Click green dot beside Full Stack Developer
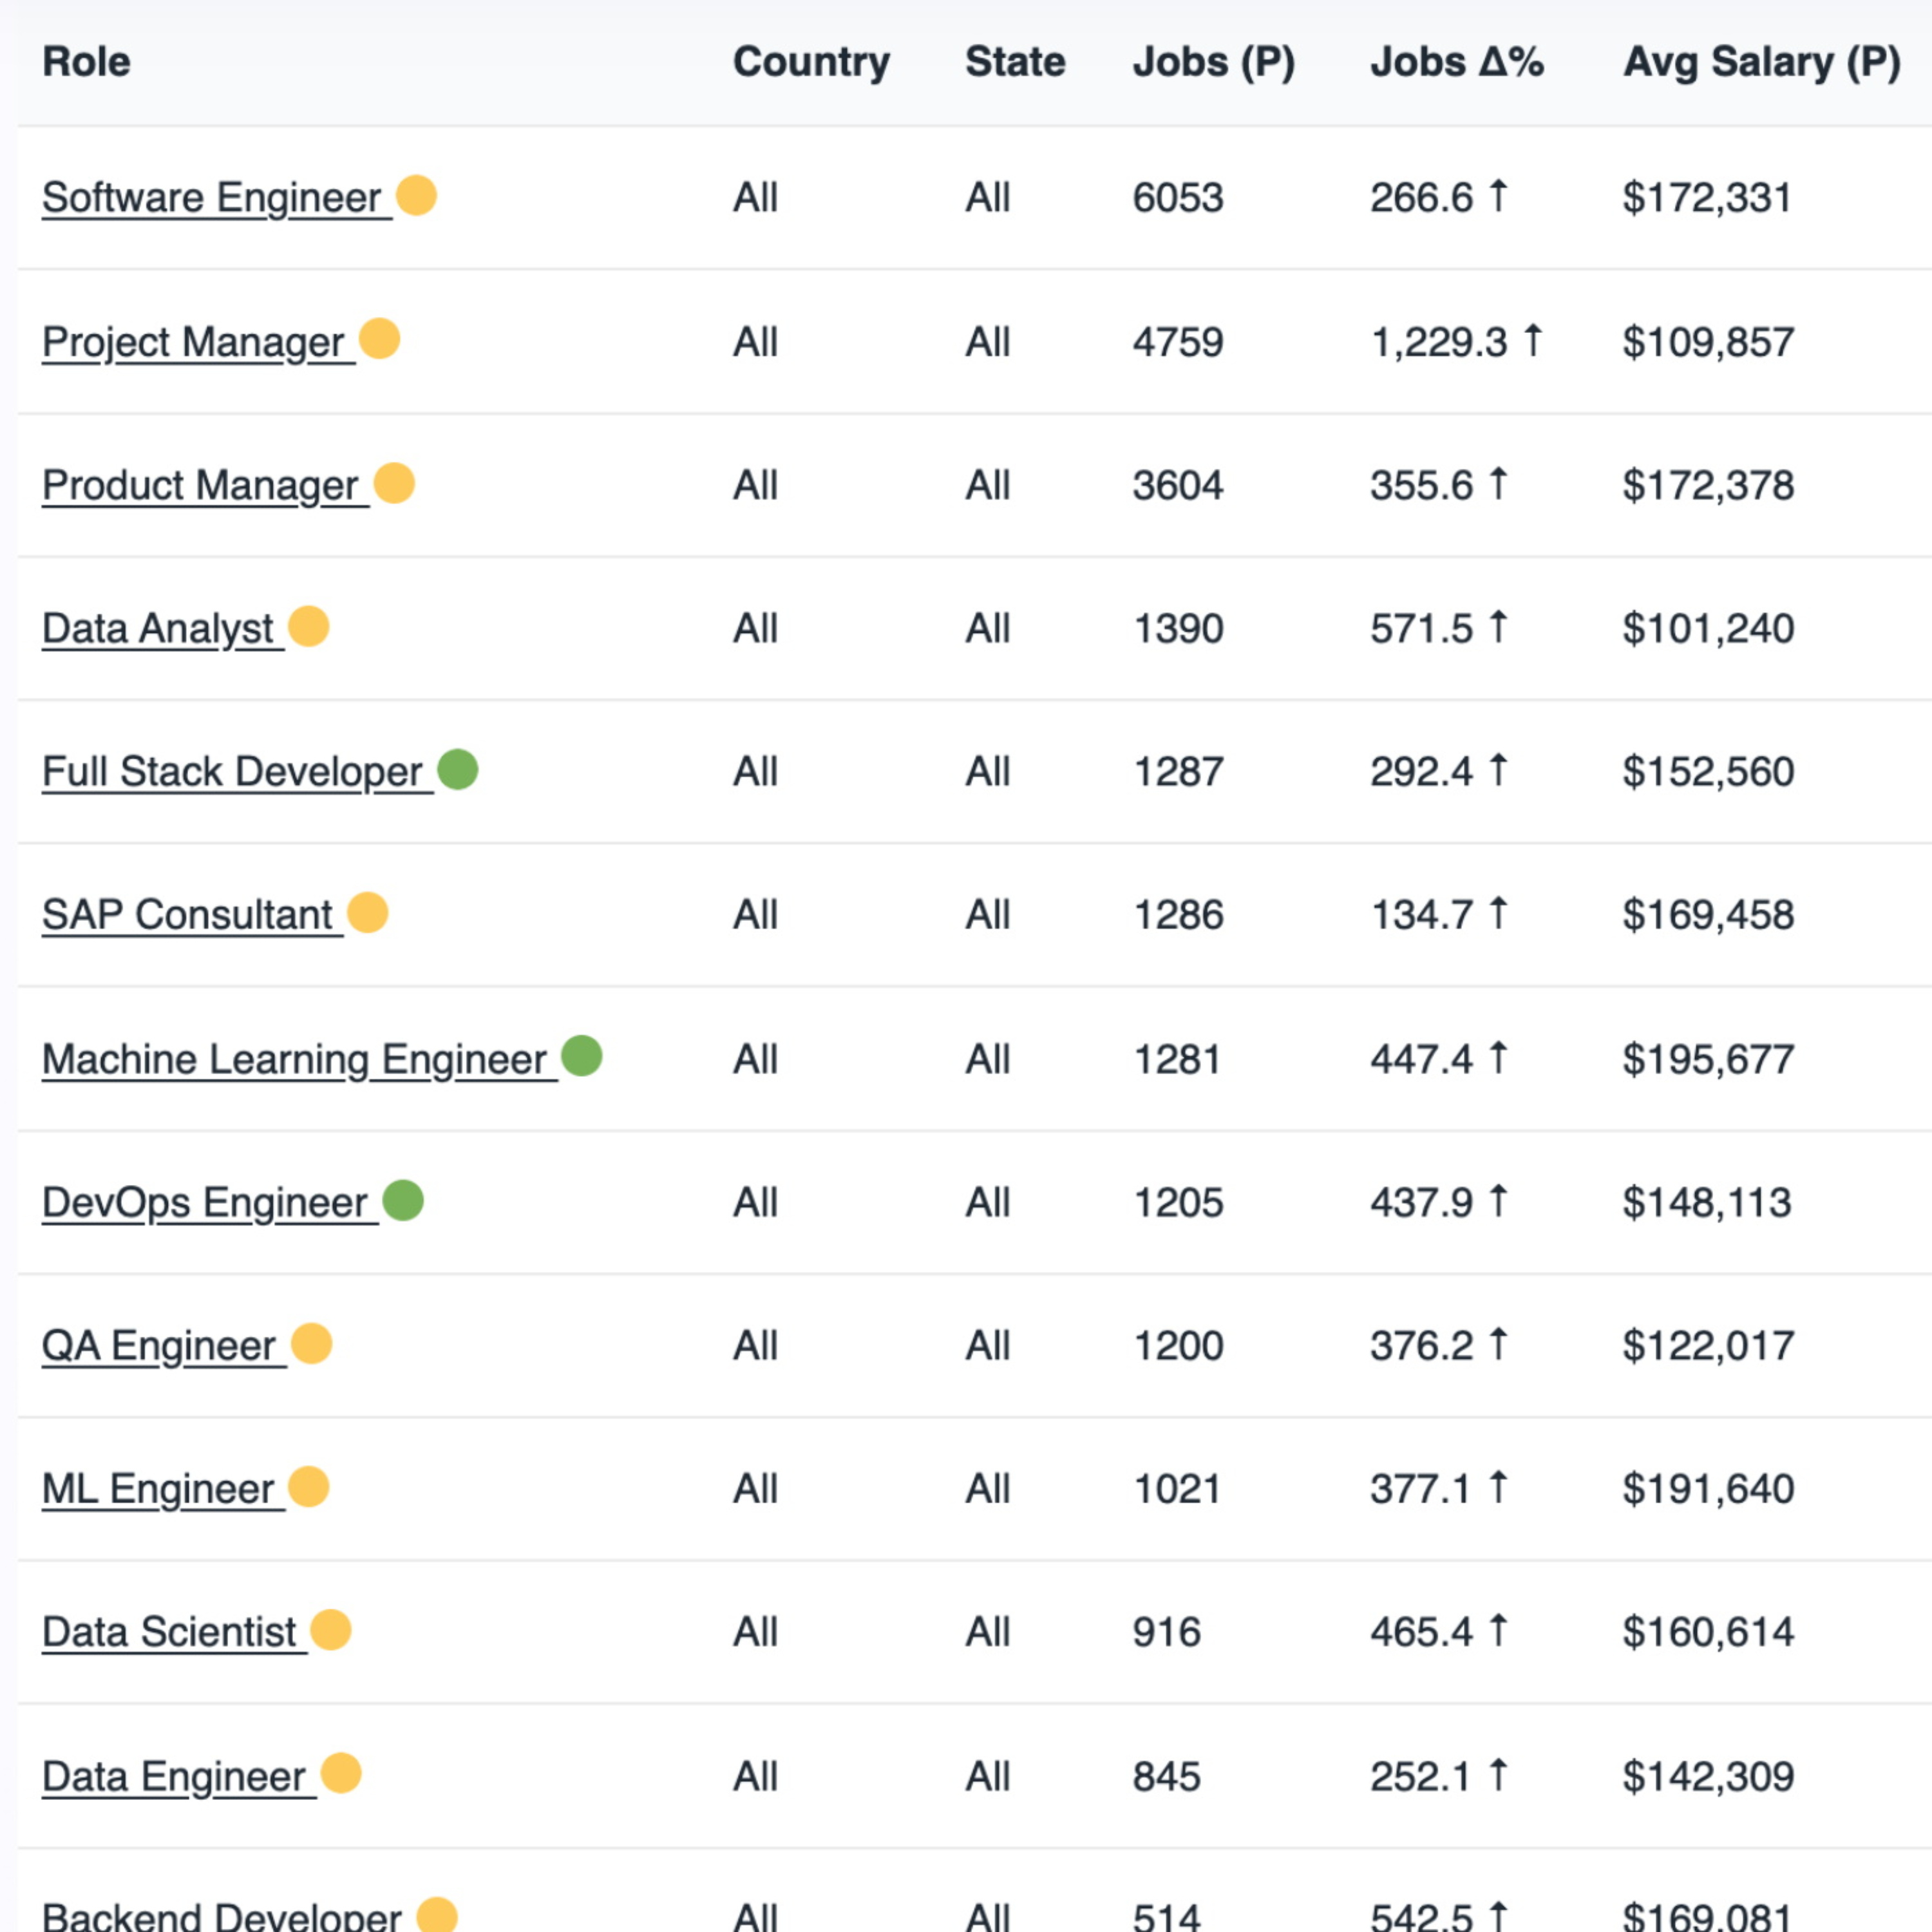1932x1932 pixels. pyautogui.click(x=458, y=769)
